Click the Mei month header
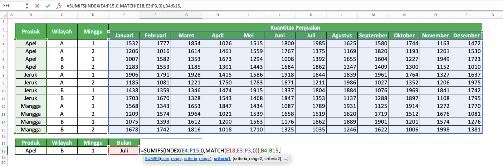503x166 pixels. point(249,35)
